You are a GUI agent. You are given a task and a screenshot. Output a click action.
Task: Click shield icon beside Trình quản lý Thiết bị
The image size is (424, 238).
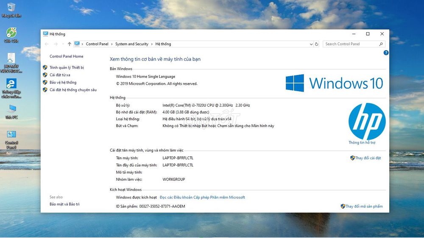45,67
